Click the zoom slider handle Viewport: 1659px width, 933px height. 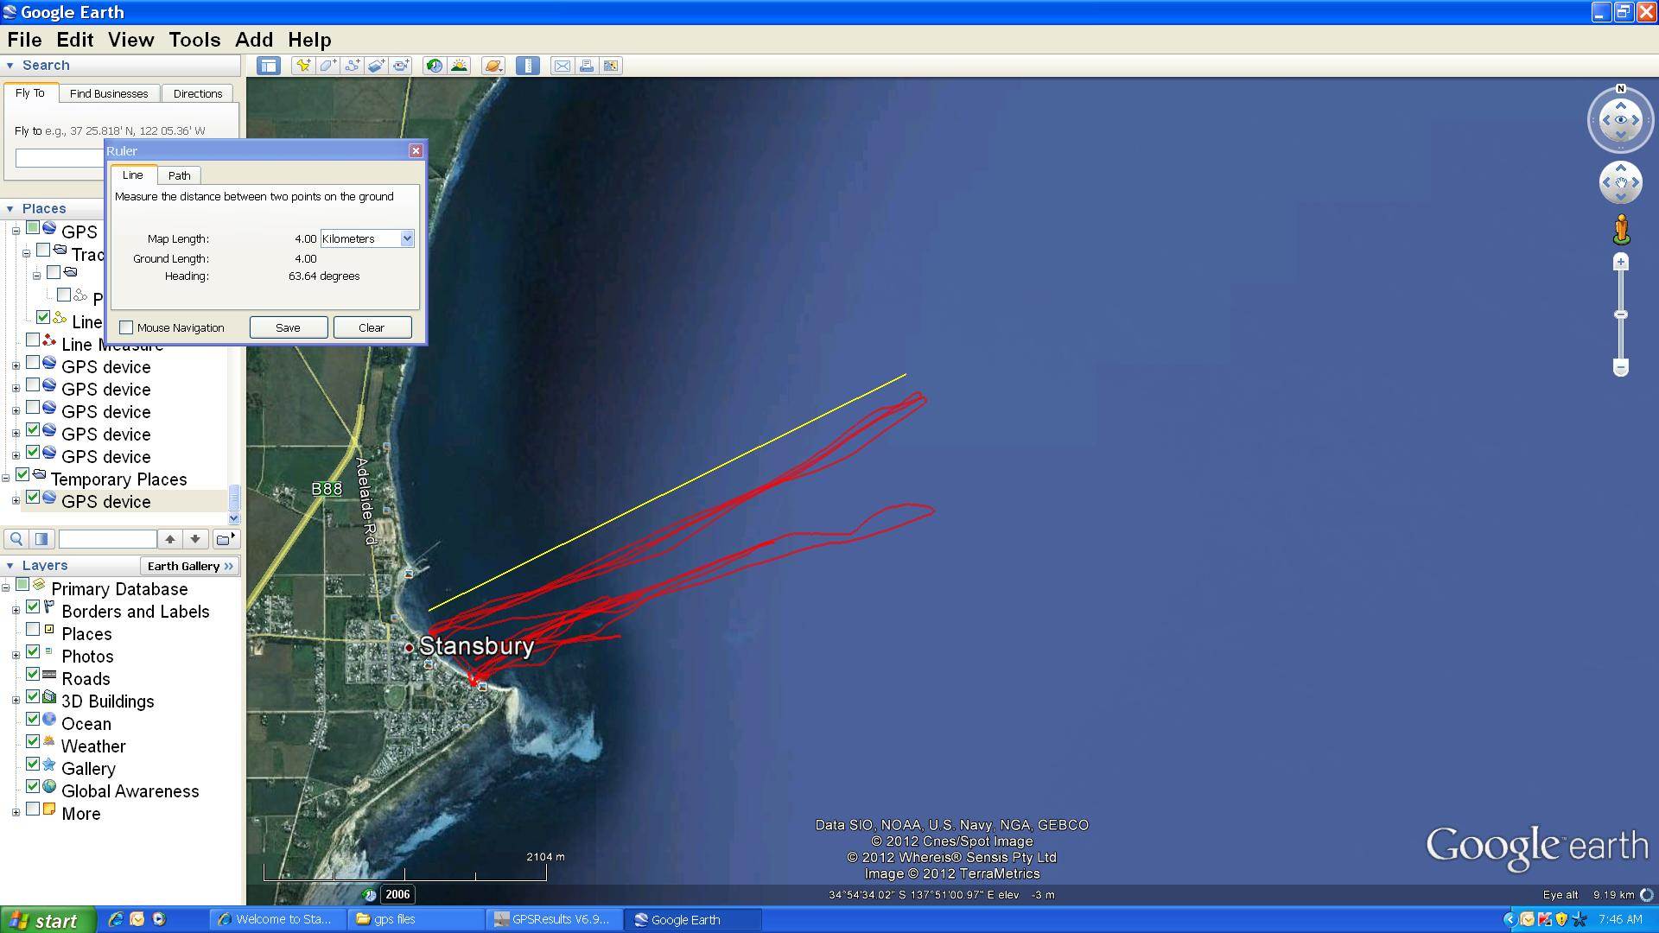click(1621, 314)
